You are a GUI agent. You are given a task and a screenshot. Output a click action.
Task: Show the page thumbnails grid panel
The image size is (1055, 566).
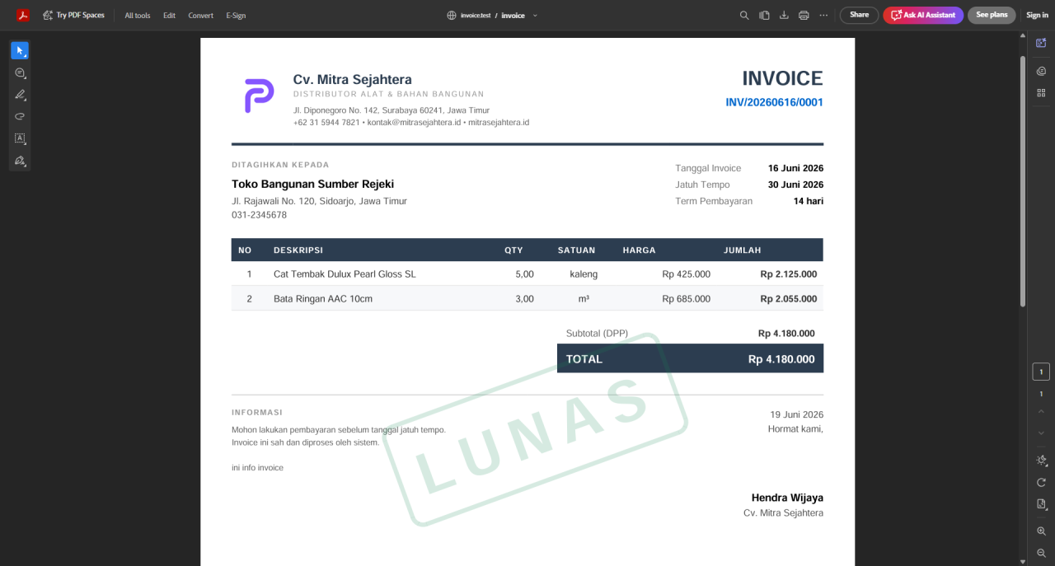(1041, 92)
